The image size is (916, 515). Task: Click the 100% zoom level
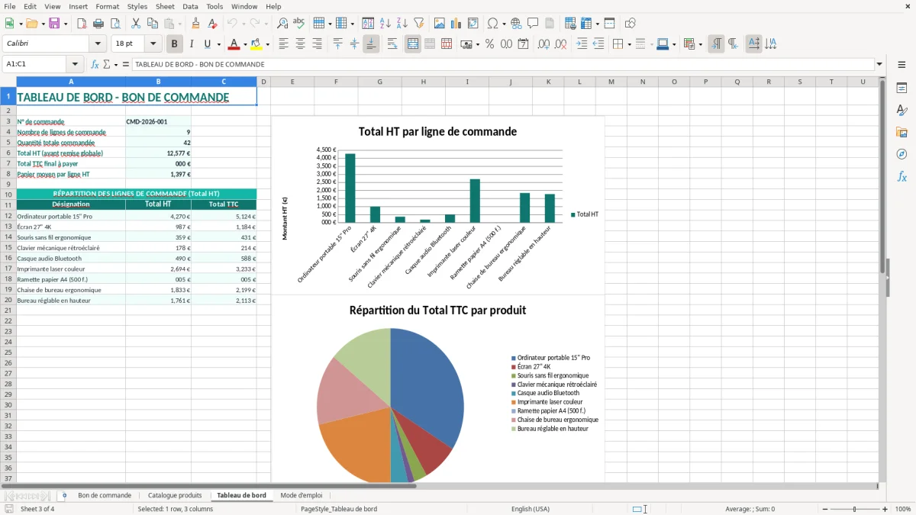click(903, 509)
